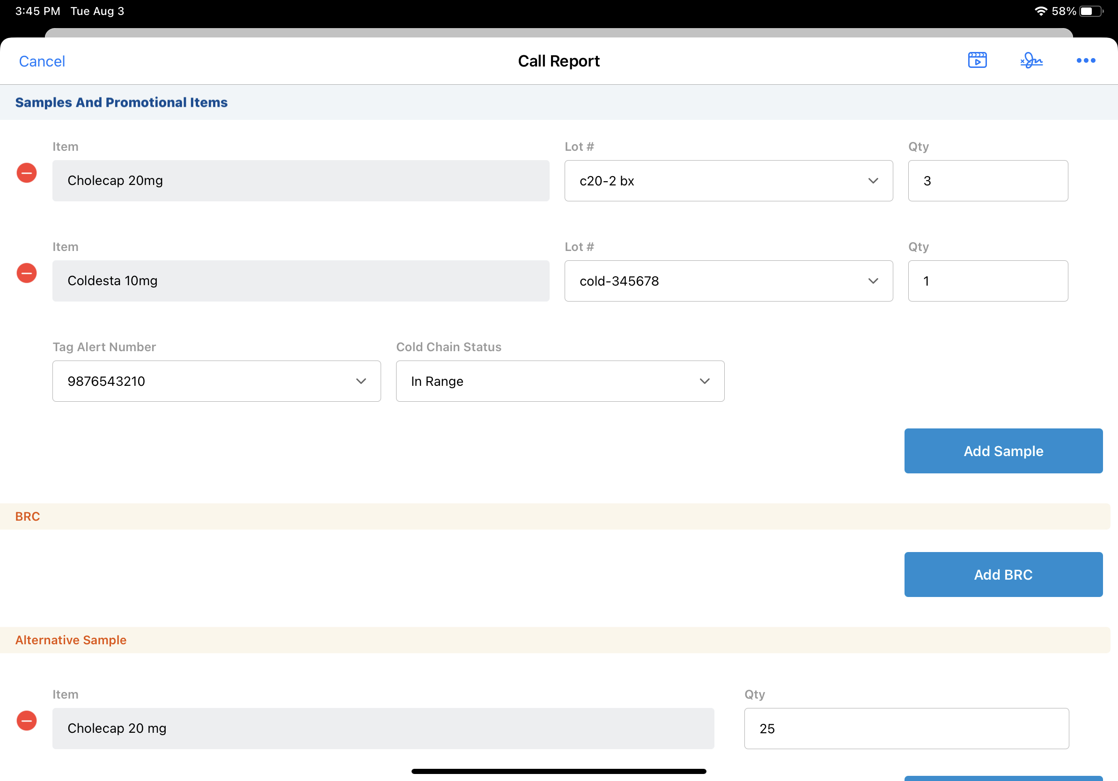The width and height of the screenshot is (1118, 781).
Task: Tap the BRC section header
Action: 28,516
